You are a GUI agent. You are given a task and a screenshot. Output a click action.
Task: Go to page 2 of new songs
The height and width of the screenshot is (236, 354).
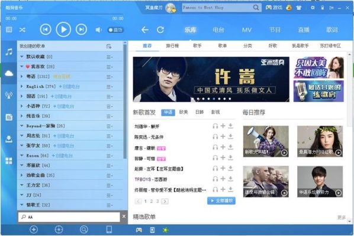click(x=152, y=201)
